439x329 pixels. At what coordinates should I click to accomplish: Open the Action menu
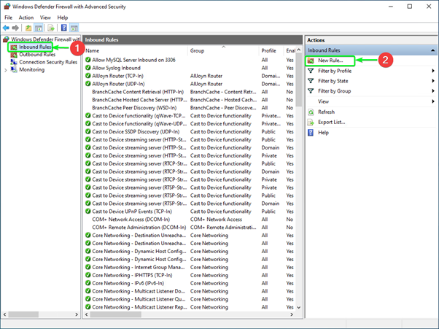[x=26, y=18]
